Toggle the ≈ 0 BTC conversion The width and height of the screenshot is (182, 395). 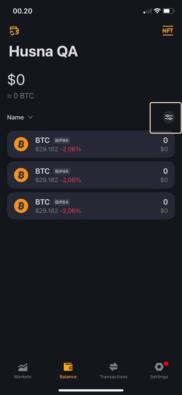click(21, 96)
